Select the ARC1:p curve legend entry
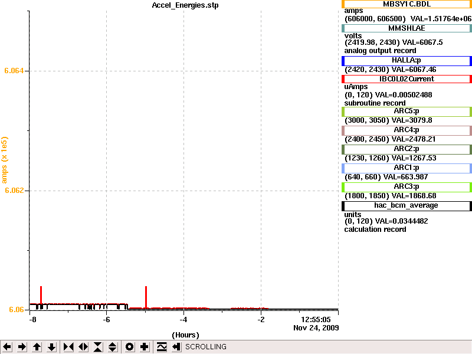The height and width of the screenshot is (354, 472). (x=407, y=168)
